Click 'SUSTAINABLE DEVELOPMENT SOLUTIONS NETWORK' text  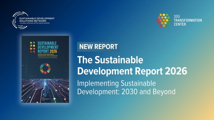37,19
